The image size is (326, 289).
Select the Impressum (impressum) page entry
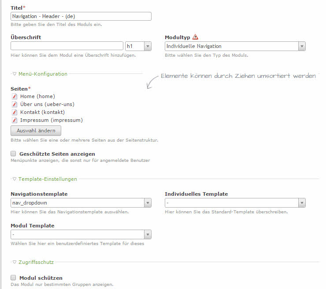pos(51,120)
